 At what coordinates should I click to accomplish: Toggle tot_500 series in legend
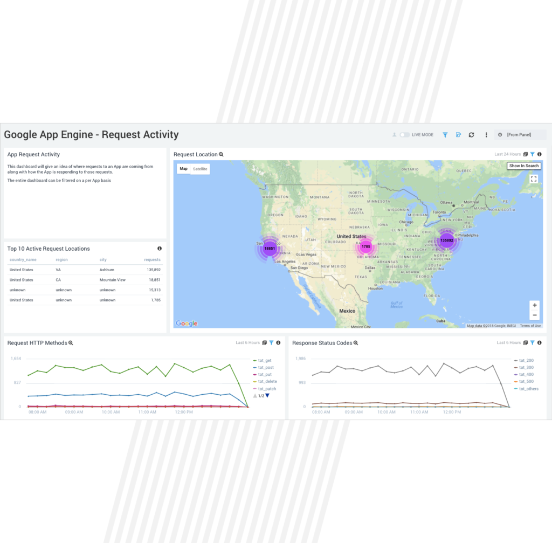point(524,382)
